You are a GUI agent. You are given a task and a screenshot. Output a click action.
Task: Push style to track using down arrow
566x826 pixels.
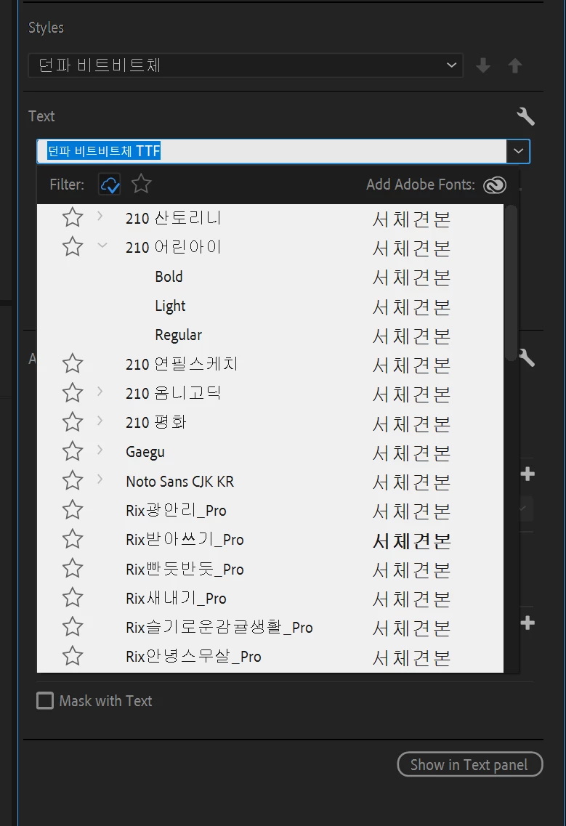[x=482, y=66]
